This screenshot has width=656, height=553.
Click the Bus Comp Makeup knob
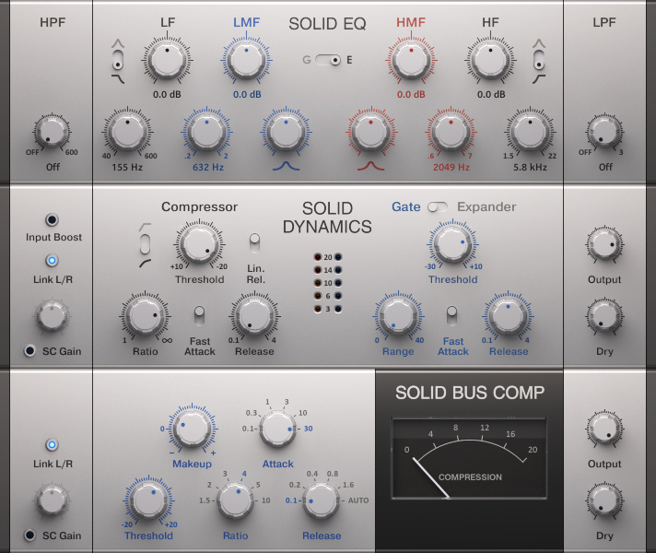pyautogui.click(x=193, y=429)
